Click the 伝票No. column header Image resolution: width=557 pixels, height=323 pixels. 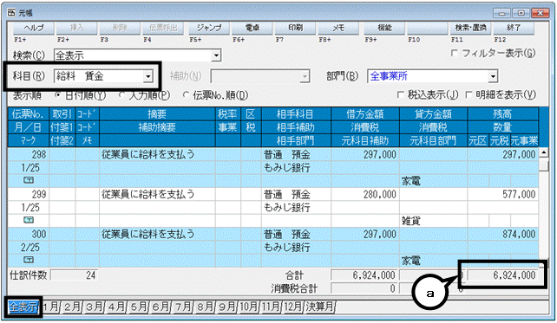(29, 114)
